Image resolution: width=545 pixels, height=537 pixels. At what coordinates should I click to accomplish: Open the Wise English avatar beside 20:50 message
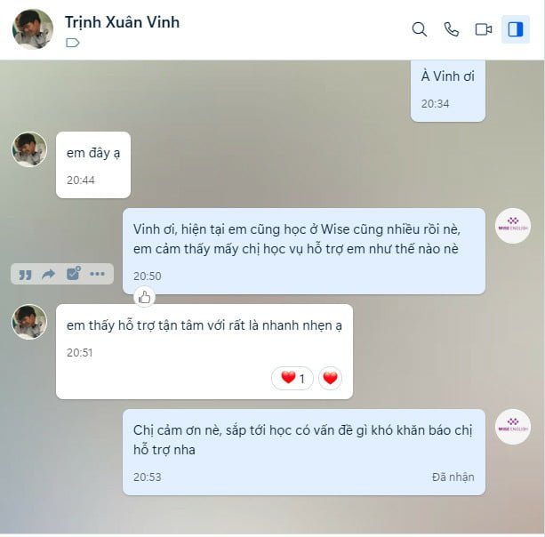pyautogui.click(x=513, y=226)
